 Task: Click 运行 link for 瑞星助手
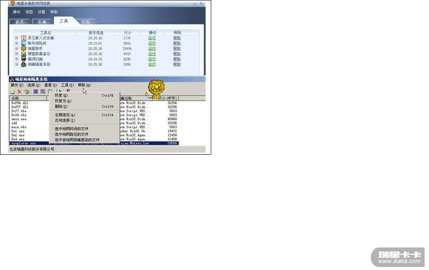[152, 49]
